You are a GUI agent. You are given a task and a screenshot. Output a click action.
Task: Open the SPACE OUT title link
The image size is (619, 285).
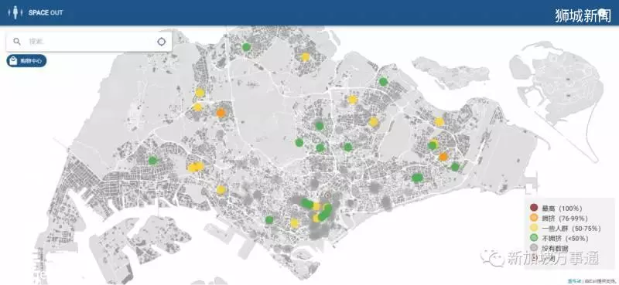46,12
